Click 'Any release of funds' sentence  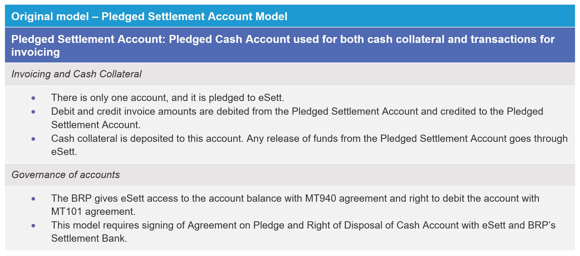click(x=407, y=139)
